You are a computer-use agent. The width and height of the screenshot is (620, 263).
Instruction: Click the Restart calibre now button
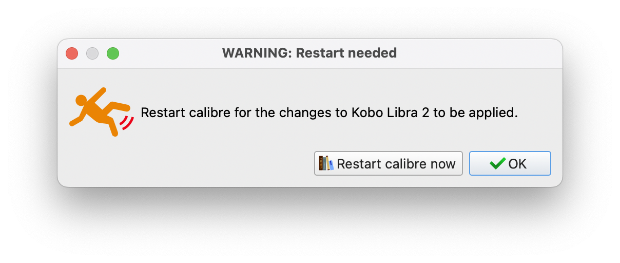pos(388,163)
